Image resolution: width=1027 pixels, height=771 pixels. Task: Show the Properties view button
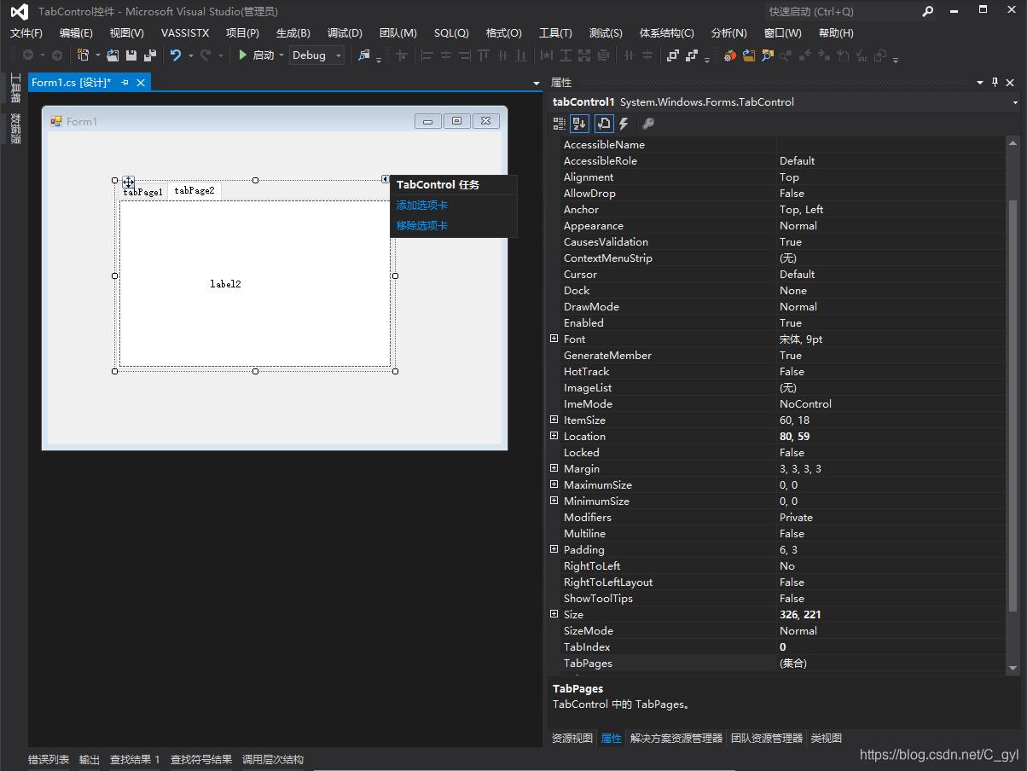click(x=603, y=124)
